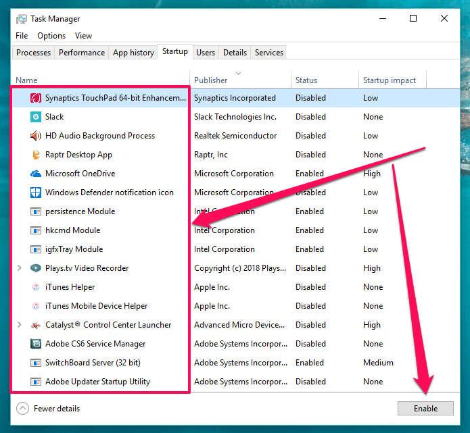The image size is (470, 433).
Task: Click the Slack app icon
Action: pyautogui.click(x=36, y=117)
